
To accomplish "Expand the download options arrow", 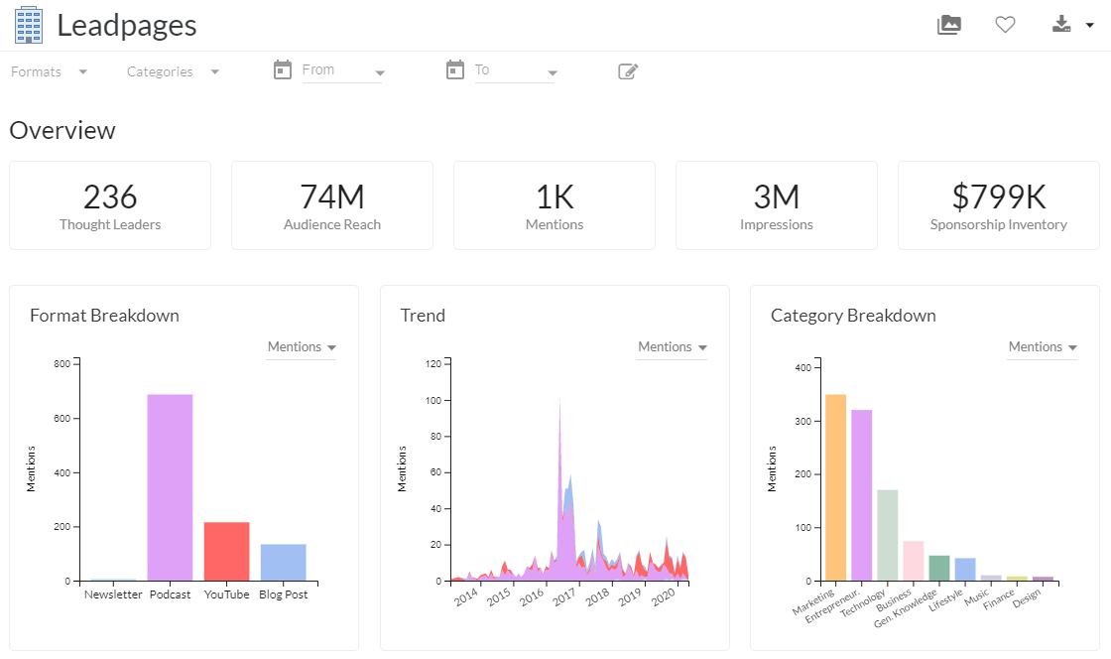I will pos(1090,26).
